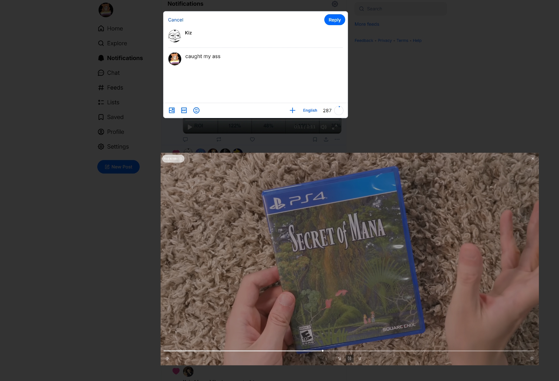Click Cancel in the reply composer
Viewport: 559px width, 381px height.
176,20
